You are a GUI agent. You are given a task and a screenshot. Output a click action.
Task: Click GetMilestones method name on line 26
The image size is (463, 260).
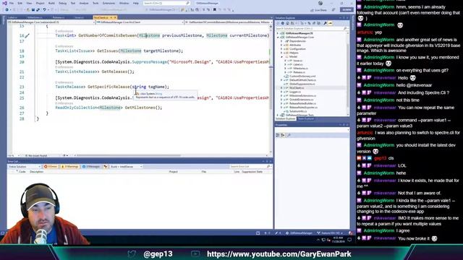coord(139,108)
